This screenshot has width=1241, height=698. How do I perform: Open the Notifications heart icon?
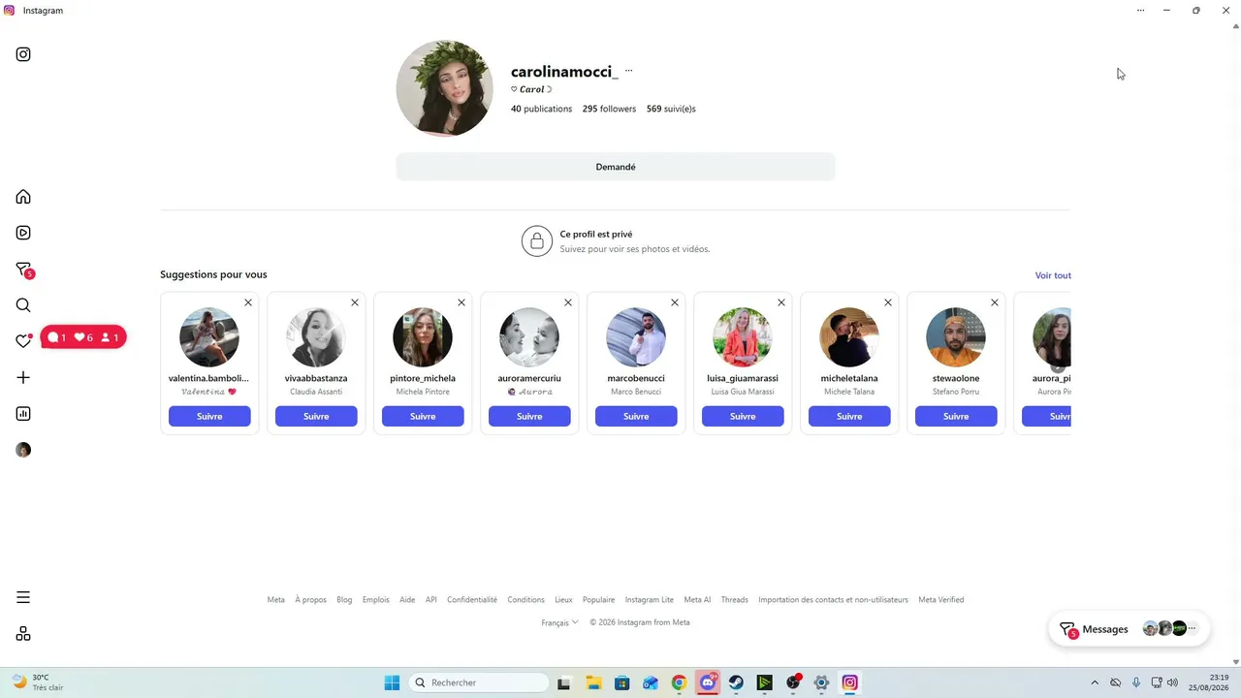23,340
